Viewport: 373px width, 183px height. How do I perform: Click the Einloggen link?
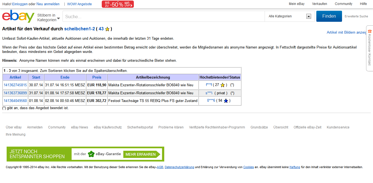pos(20,4)
